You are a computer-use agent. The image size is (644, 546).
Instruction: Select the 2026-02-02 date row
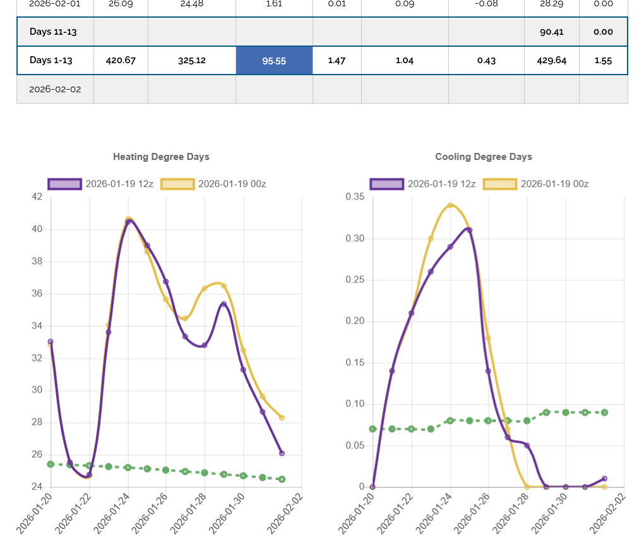click(55, 89)
